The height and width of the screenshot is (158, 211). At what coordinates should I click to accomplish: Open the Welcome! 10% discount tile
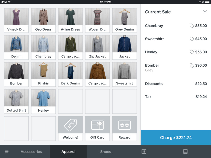tap(70, 128)
